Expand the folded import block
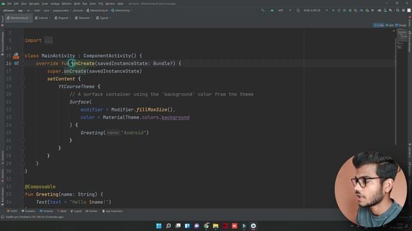Image resolution: width=412 pixels, height=231 pixels. pyautogui.click(x=49, y=40)
